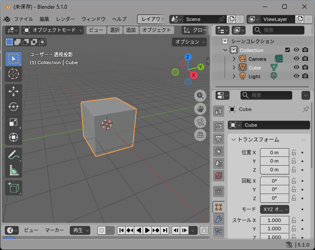The height and width of the screenshot is (250, 315).
Task: Toggle lock for location X
Action: click(294, 153)
